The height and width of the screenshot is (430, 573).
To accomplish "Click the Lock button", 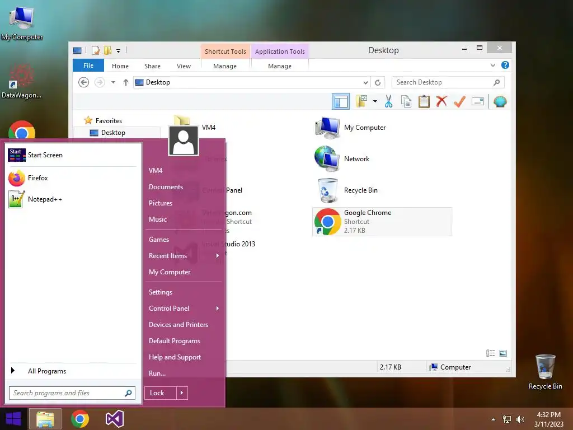I will click(161, 393).
